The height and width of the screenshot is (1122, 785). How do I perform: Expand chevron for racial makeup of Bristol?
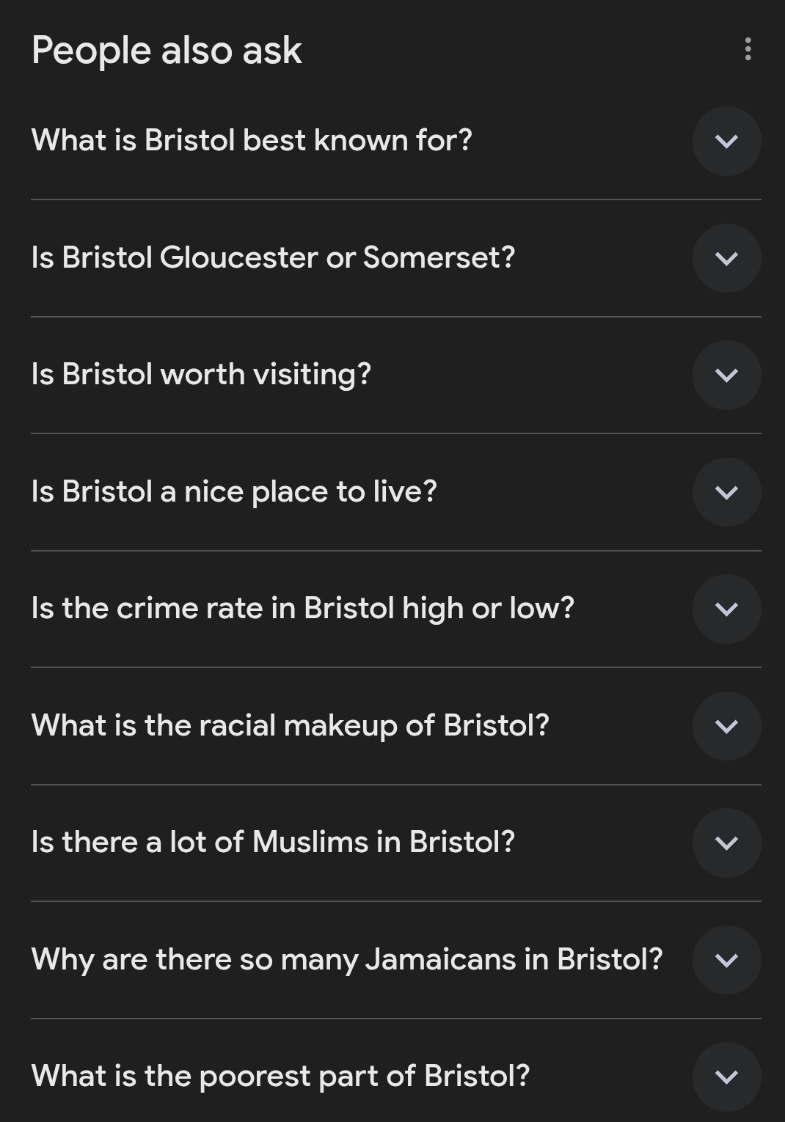click(x=726, y=726)
